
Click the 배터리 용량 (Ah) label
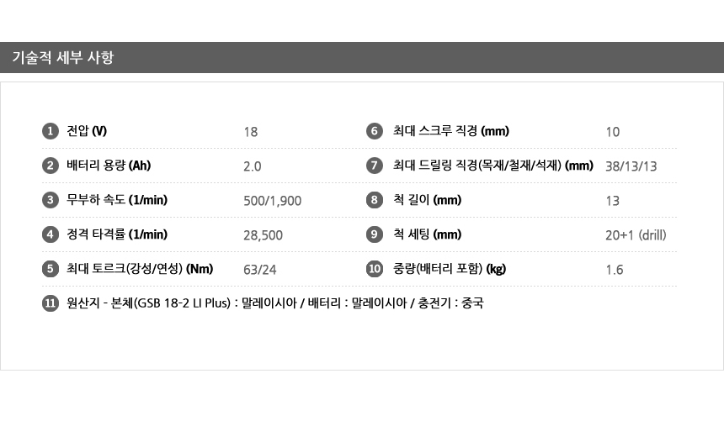coord(109,166)
